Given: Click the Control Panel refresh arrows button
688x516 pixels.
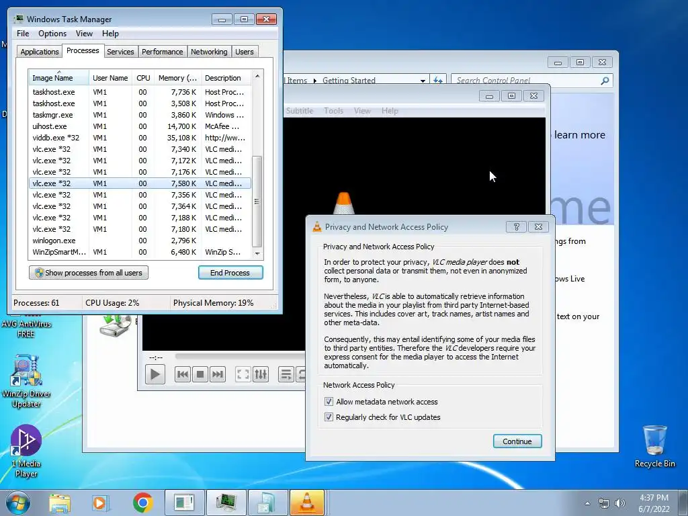Looking at the screenshot, I should (437, 81).
